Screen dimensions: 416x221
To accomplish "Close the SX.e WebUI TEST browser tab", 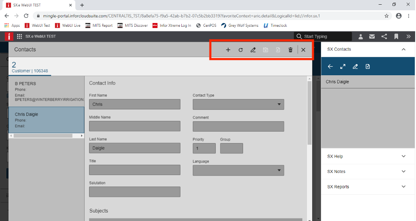I will click(x=70, y=5).
